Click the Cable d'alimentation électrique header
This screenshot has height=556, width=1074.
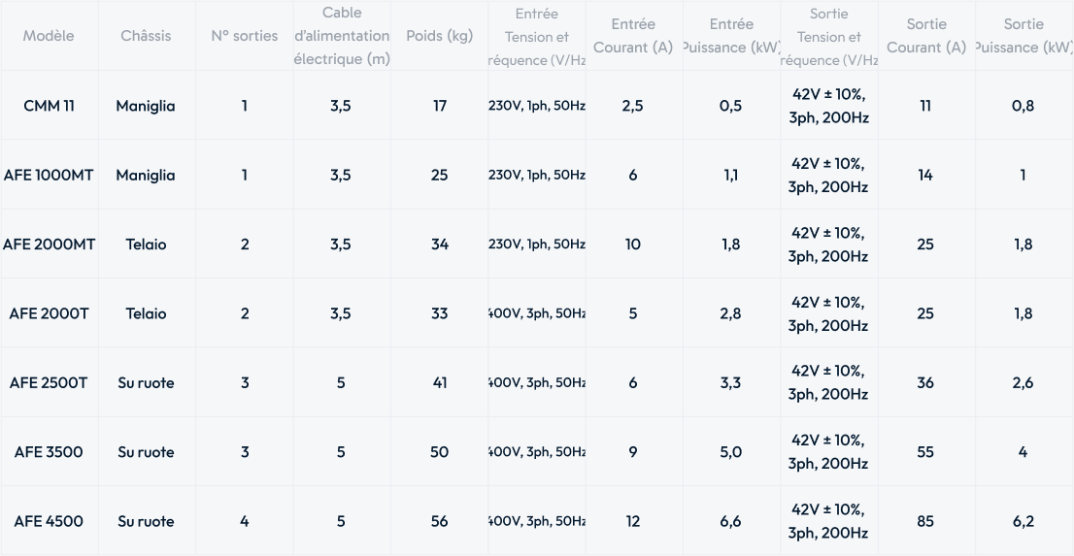(x=342, y=36)
